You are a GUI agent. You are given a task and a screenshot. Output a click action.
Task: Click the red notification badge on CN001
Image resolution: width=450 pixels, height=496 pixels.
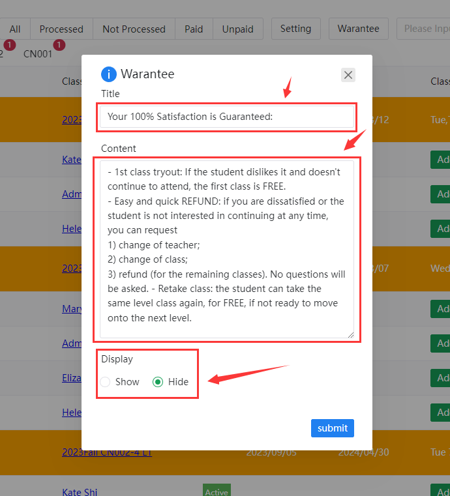click(59, 45)
